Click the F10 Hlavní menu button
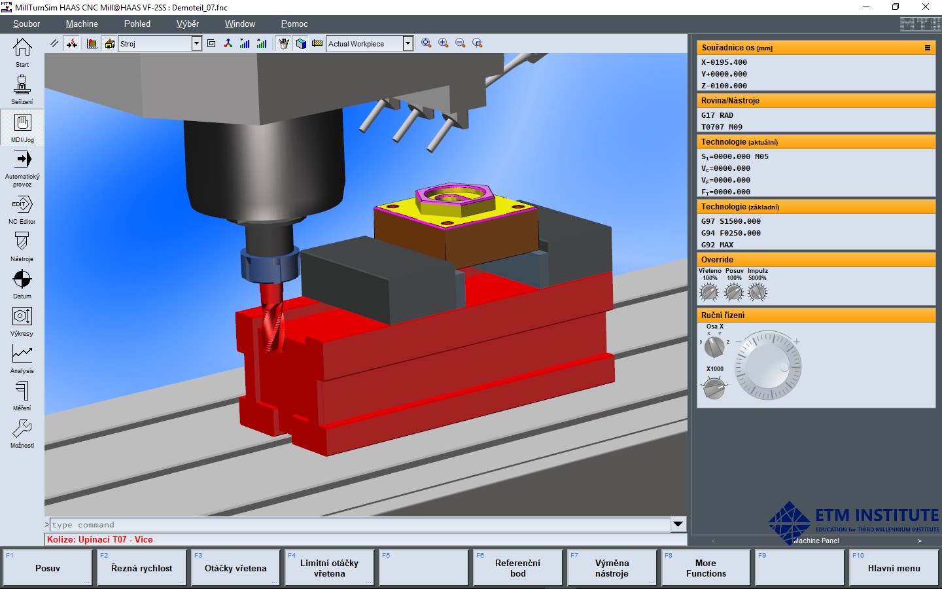This screenshot has height=589, width=942. click(x=894, y=568)
